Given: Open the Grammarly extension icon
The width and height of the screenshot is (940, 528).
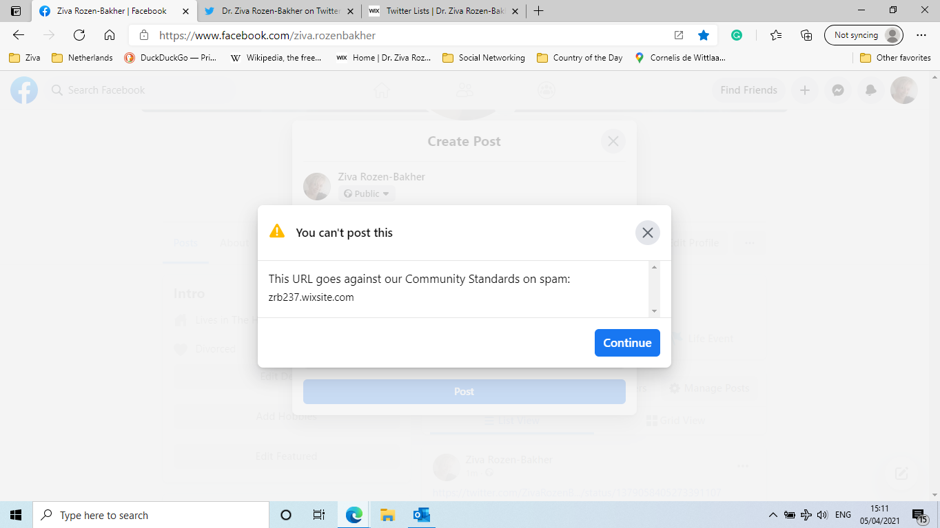Looking at the screenshot, I should pos(737,35).
